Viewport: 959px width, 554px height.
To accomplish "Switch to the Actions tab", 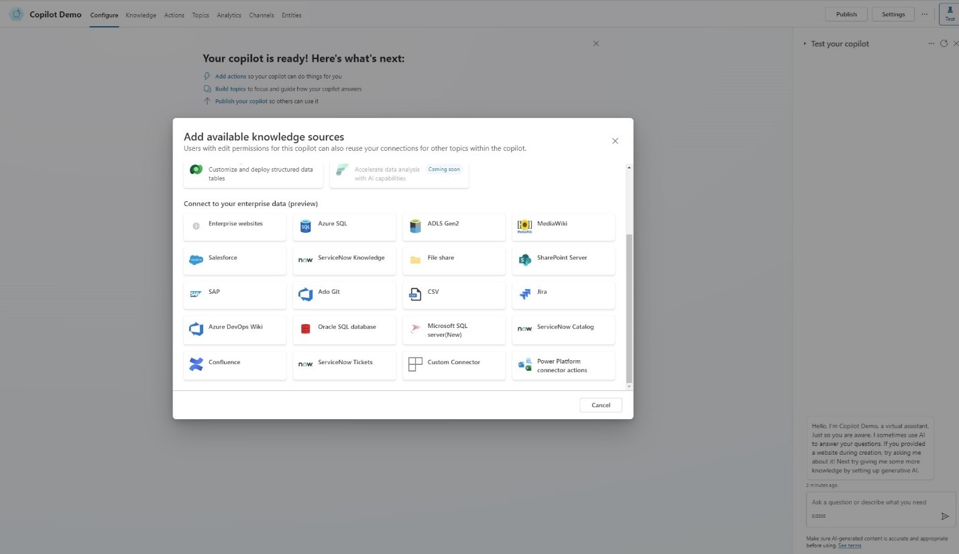I will 174,15.
